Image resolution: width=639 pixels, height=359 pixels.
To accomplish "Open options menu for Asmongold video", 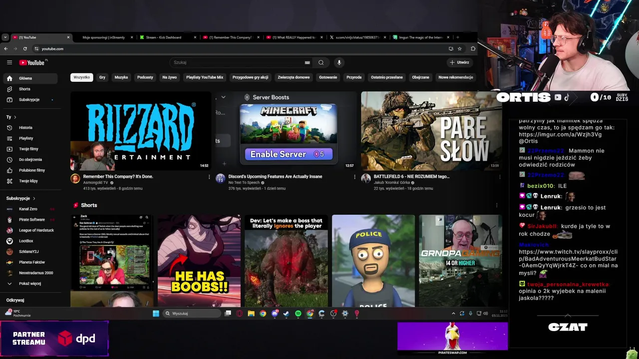I will (x=209, y=177).
